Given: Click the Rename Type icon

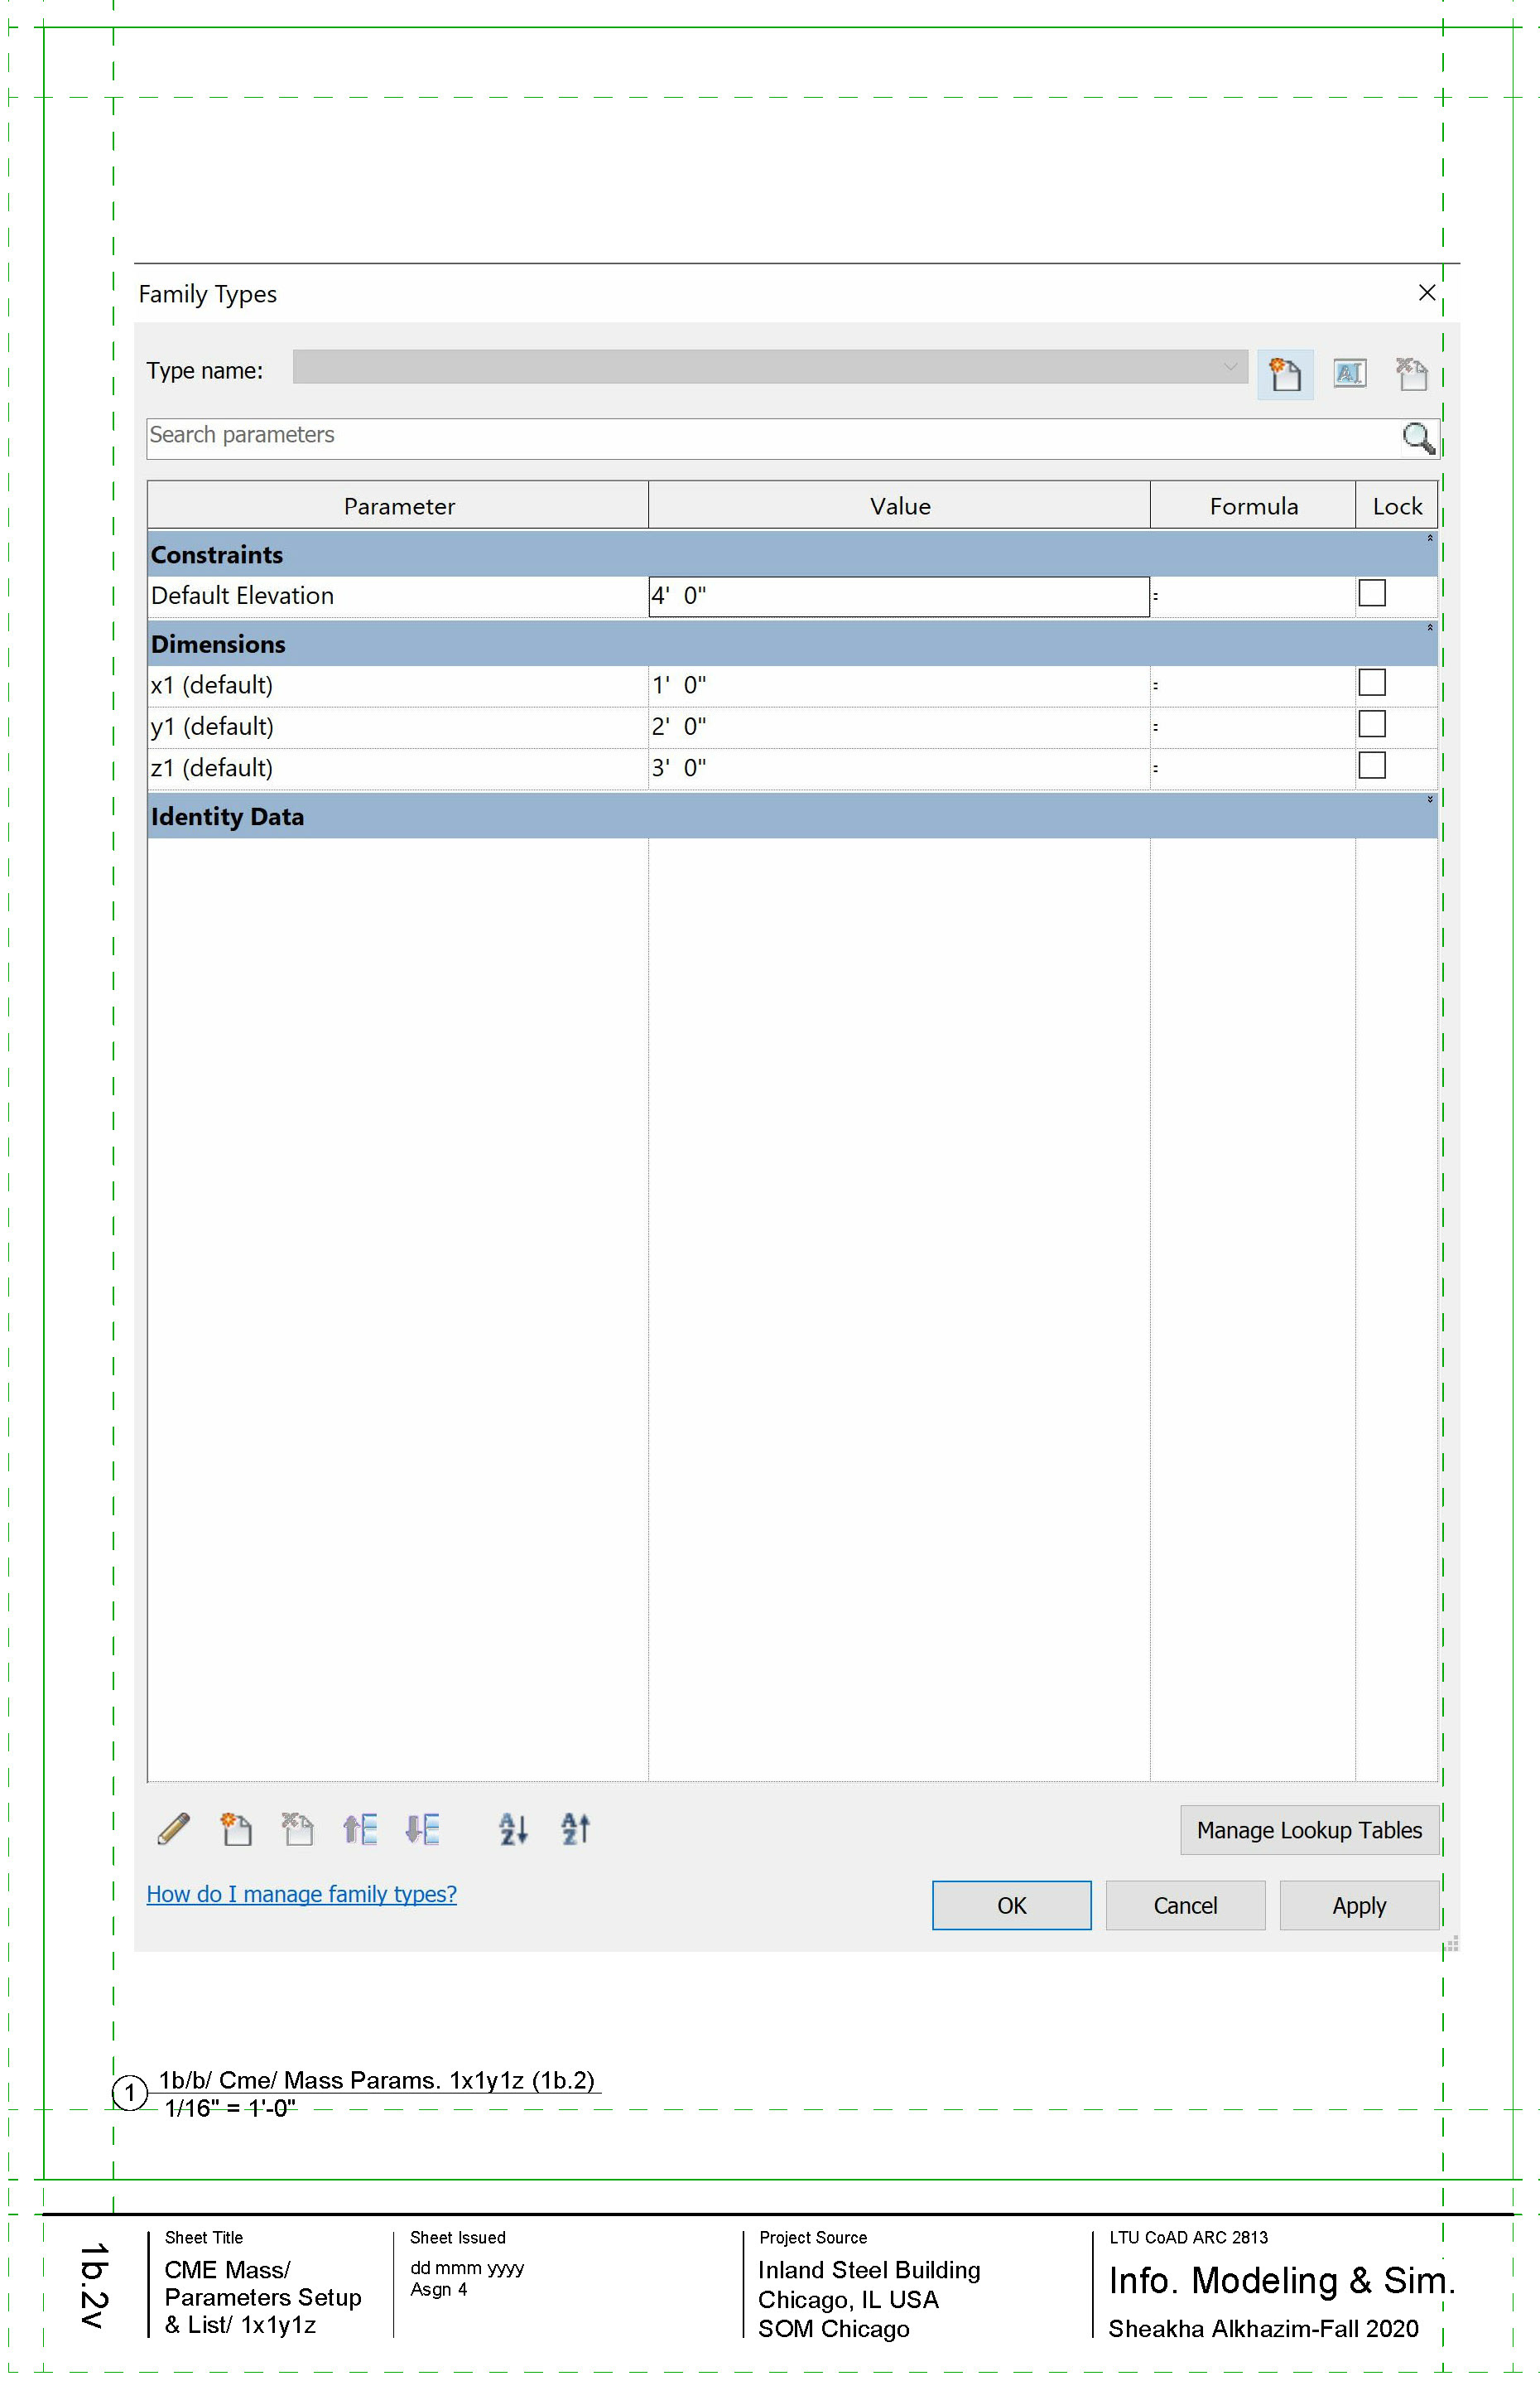Looking at the screenshot, I should (x=1349, y=374).
